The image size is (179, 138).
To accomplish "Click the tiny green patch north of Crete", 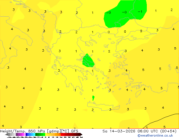I will [93, 98].
